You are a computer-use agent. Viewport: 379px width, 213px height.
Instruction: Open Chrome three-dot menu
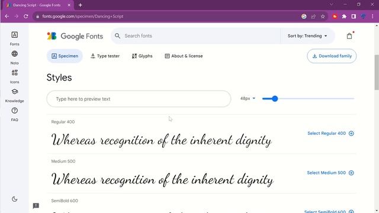click(x=372, y=17)
